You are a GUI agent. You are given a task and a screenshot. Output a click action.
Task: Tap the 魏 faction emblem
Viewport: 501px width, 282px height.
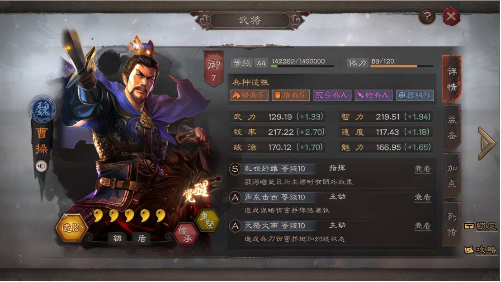pos(42,109)
